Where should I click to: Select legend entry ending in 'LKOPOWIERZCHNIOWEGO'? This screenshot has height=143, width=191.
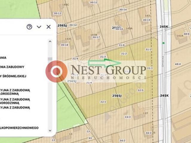(x=19, y=128)
